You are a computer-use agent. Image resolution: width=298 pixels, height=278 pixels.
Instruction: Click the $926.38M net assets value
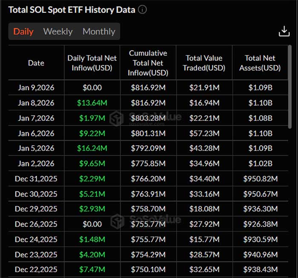point(261,224)
